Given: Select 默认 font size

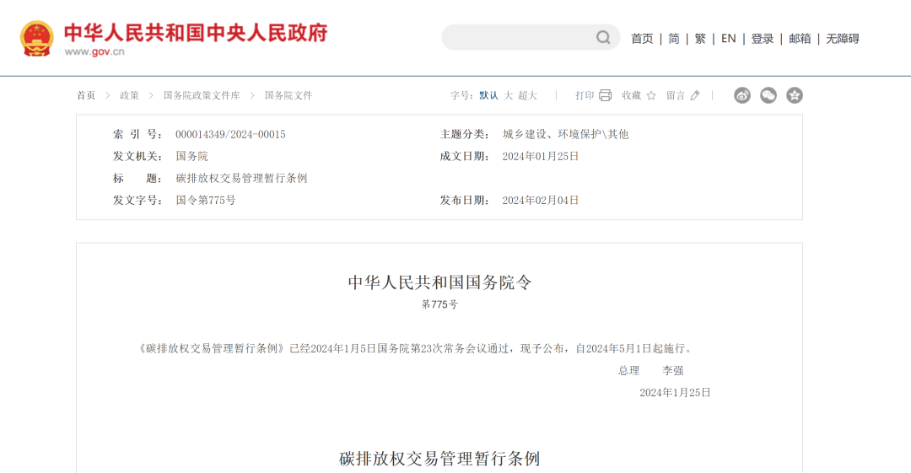Looking at the screenshot, I should pos(488,95).
